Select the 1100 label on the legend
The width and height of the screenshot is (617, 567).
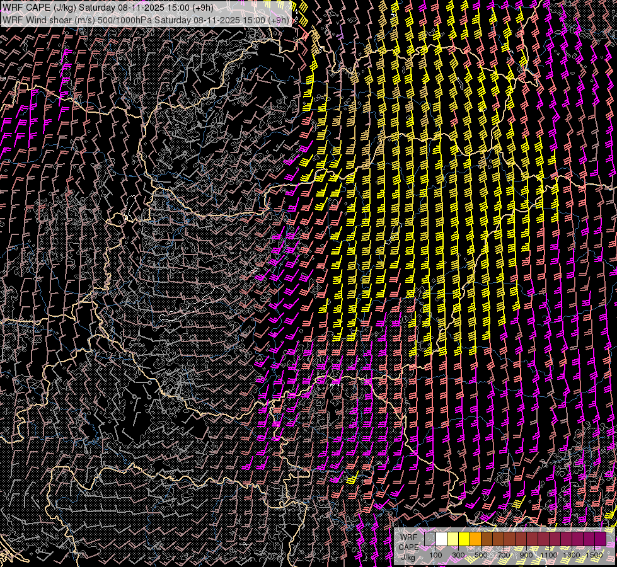click(549, 555)
